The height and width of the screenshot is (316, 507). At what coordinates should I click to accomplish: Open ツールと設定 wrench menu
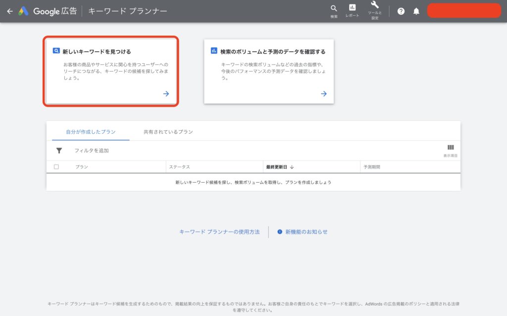point(375,10)
